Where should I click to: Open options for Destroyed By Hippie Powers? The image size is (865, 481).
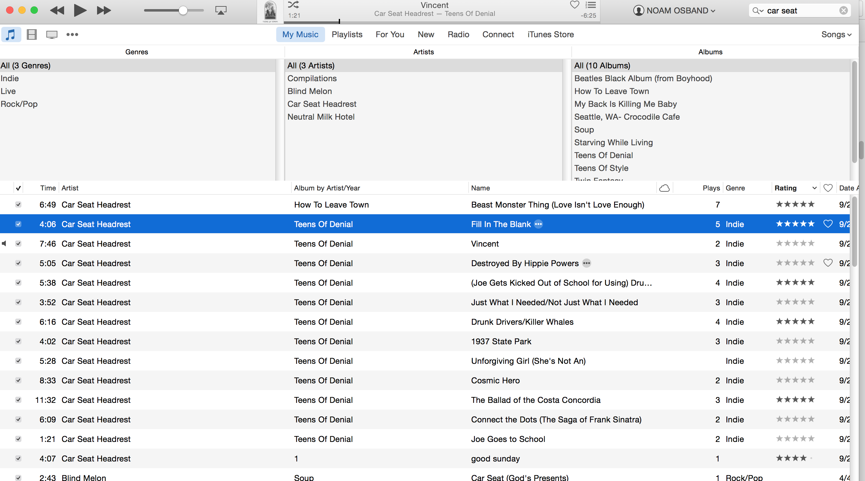(586, 263)
